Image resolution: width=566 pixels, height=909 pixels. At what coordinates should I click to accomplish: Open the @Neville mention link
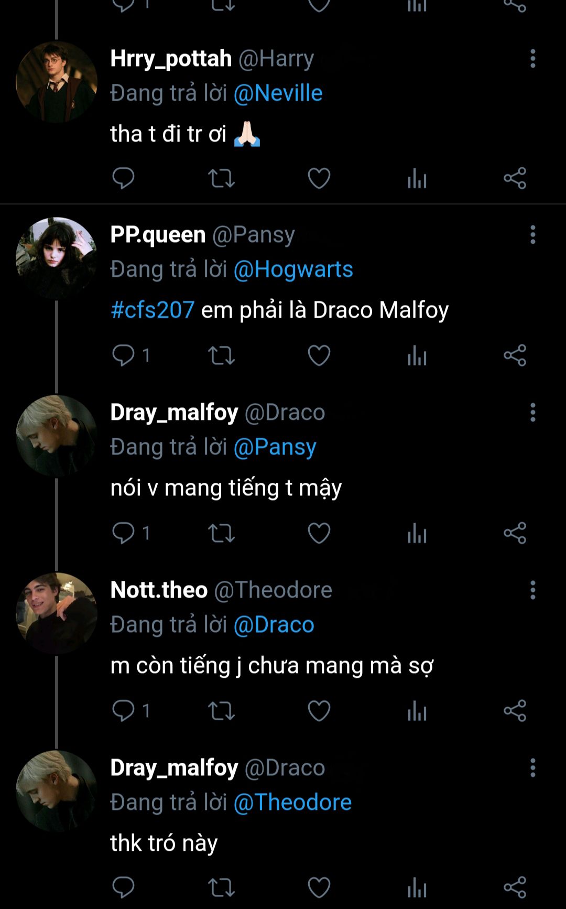278,93
